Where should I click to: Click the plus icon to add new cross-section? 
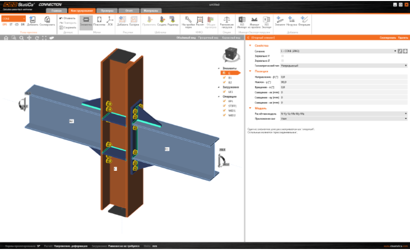point(405,52)
